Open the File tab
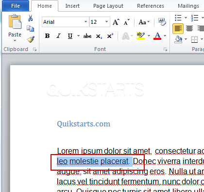Screen dimensions: 204x192 click(16, 6)
